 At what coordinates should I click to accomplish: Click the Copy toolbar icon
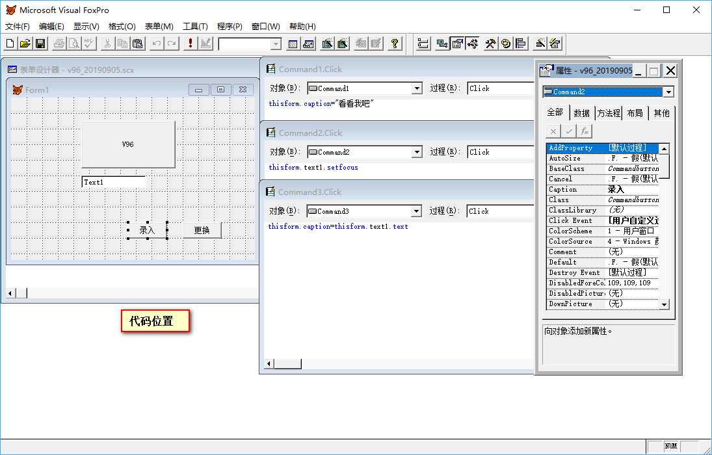123,44
